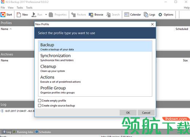Enable Create single source backup checkbox
The image size is (190, 137).
click(40, 105)
